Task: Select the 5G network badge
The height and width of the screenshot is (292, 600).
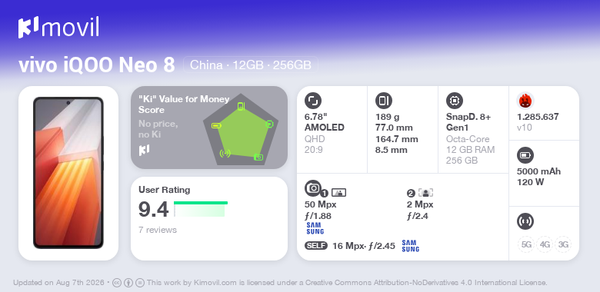Action: tap(526, 244)
